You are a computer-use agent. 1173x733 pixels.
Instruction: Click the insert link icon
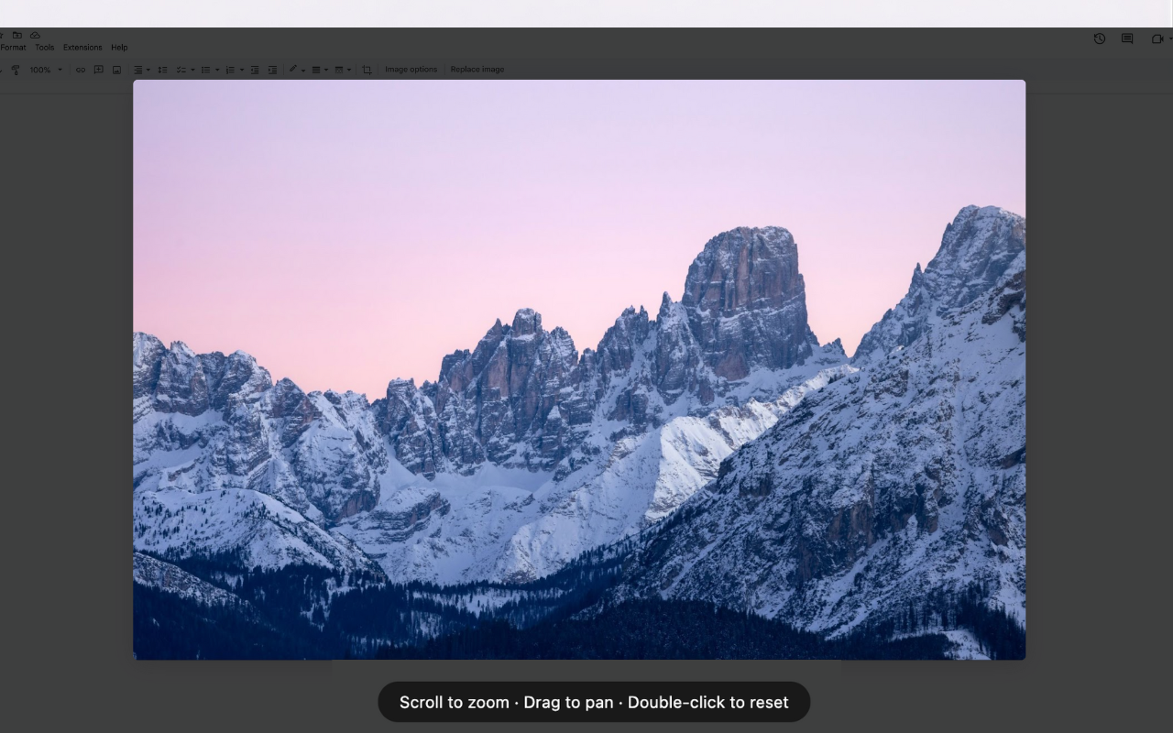[x=80, y=70]
